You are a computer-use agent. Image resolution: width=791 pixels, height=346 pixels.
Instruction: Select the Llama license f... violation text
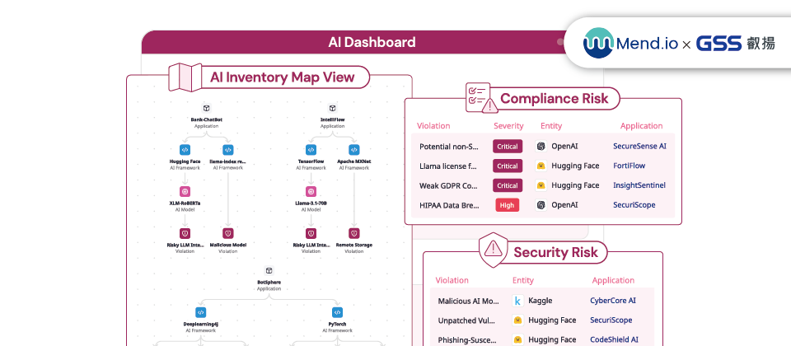(448, 166)
